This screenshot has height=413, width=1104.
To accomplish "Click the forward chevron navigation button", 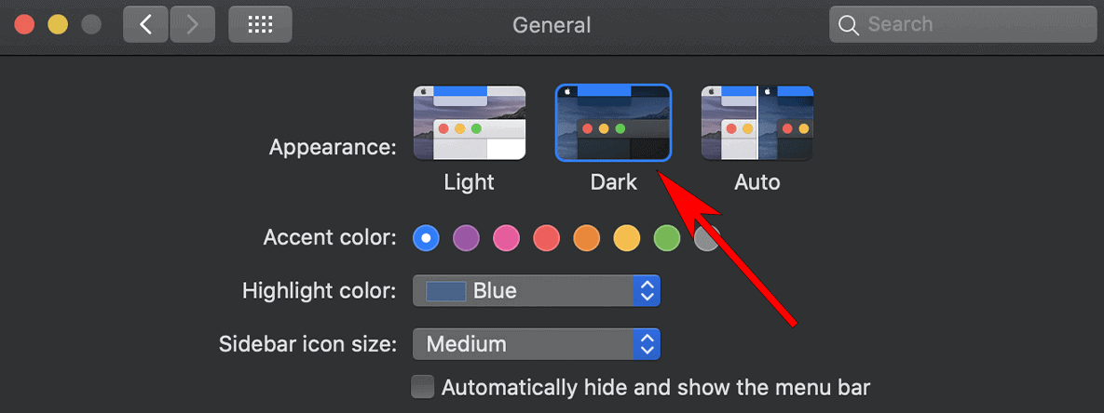I will (193, 25).
